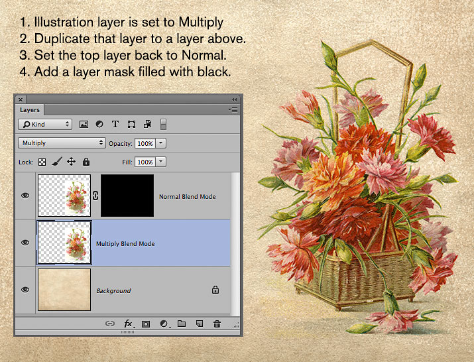This screenshot has height=362, width=474.
Task: Select the Normal Blend Mode layer thumbnail
Action: pos(64,196)
